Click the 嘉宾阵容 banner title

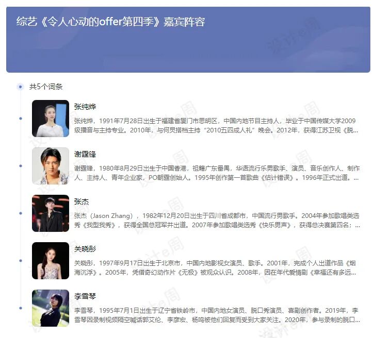point(111,22)
